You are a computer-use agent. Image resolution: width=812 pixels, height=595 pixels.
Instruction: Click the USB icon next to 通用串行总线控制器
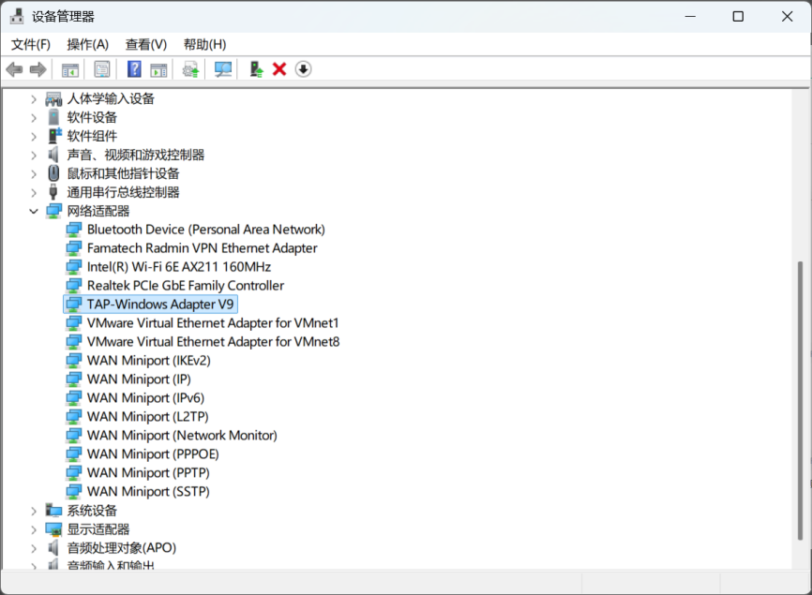(x=53, y=192)
